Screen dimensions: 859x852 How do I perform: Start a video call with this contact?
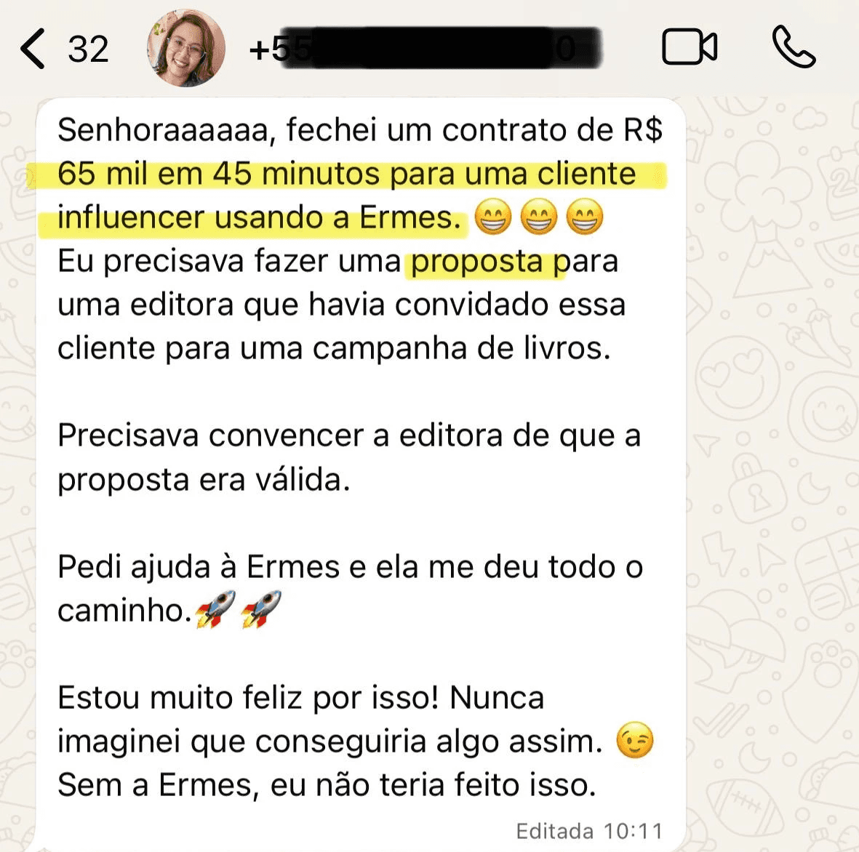click(x=690, y=47)
